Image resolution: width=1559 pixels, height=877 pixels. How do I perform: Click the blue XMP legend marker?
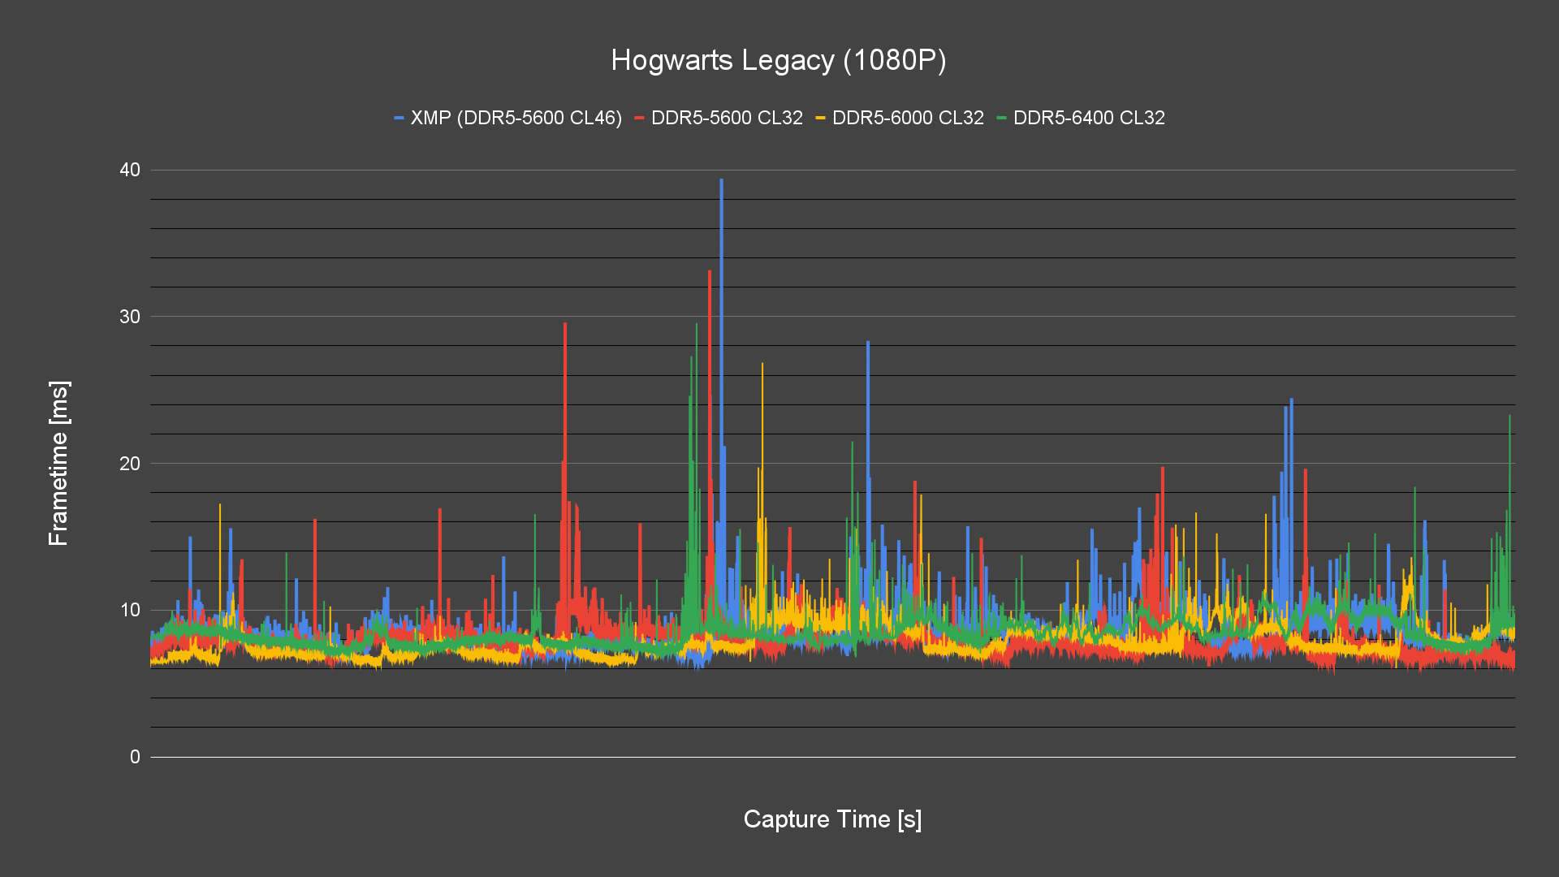(399, 118)
